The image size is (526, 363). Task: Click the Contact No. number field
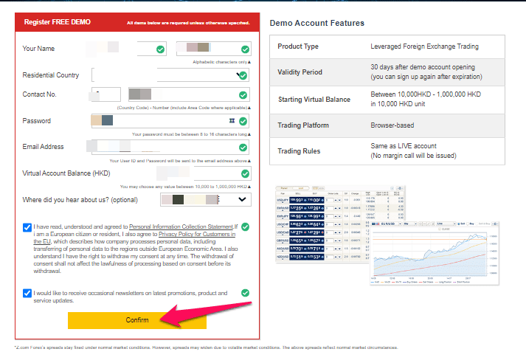[x=189, y=94]
